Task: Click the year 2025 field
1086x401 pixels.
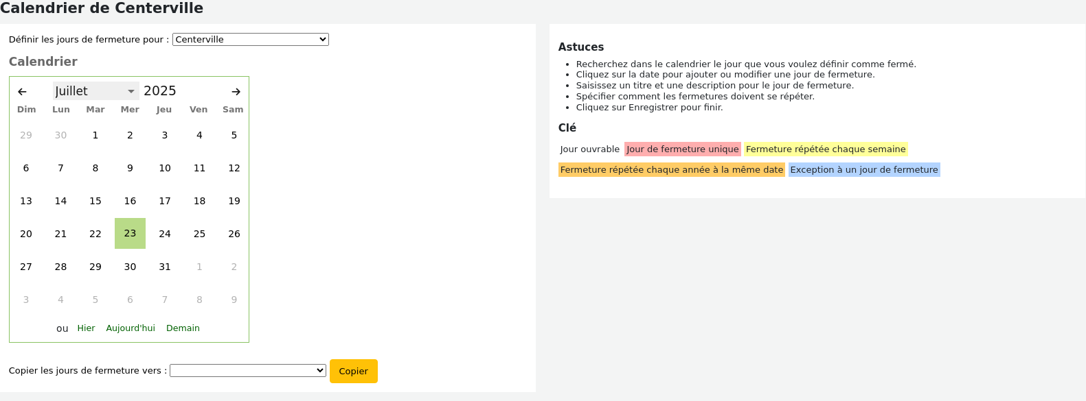Action: click(x=160, y=91)
